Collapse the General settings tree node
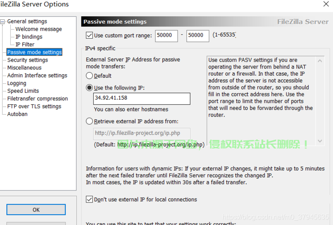This screenshot has height=225, width=333. pyautogui.click(x=2, y=22)
